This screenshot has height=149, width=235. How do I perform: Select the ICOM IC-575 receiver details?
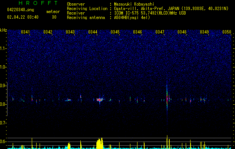(x=150, y=13)
